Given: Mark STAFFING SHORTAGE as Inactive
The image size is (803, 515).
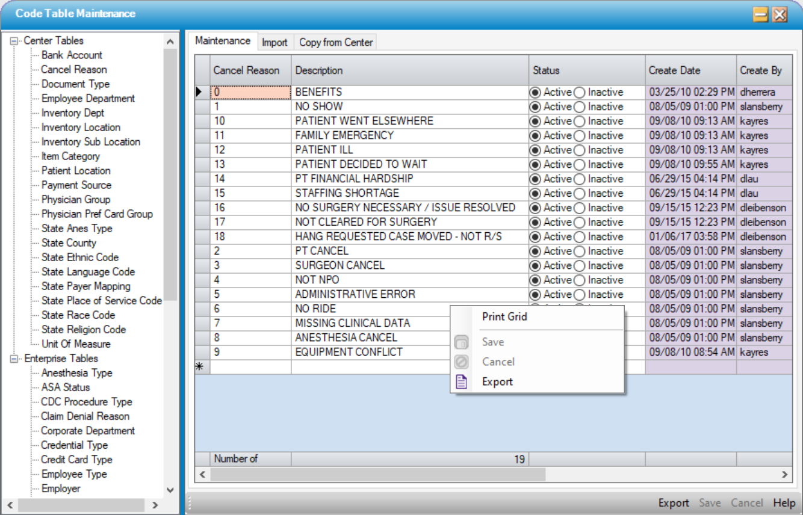Looking at the screenshot, I should 580,194.
